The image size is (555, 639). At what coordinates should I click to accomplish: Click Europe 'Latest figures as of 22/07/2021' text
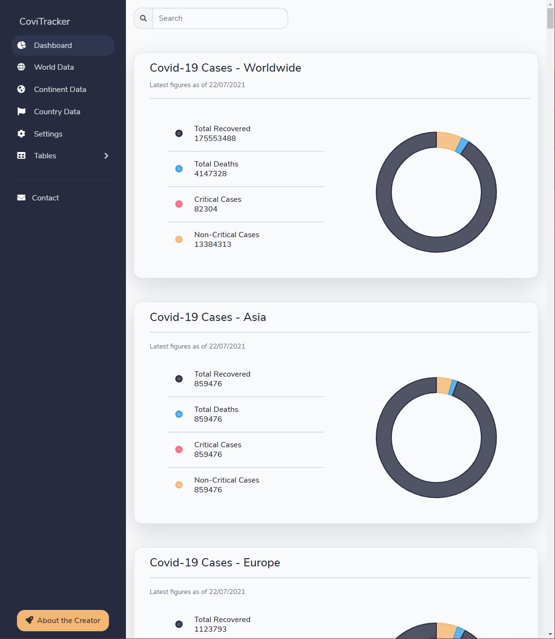(197, 592)
